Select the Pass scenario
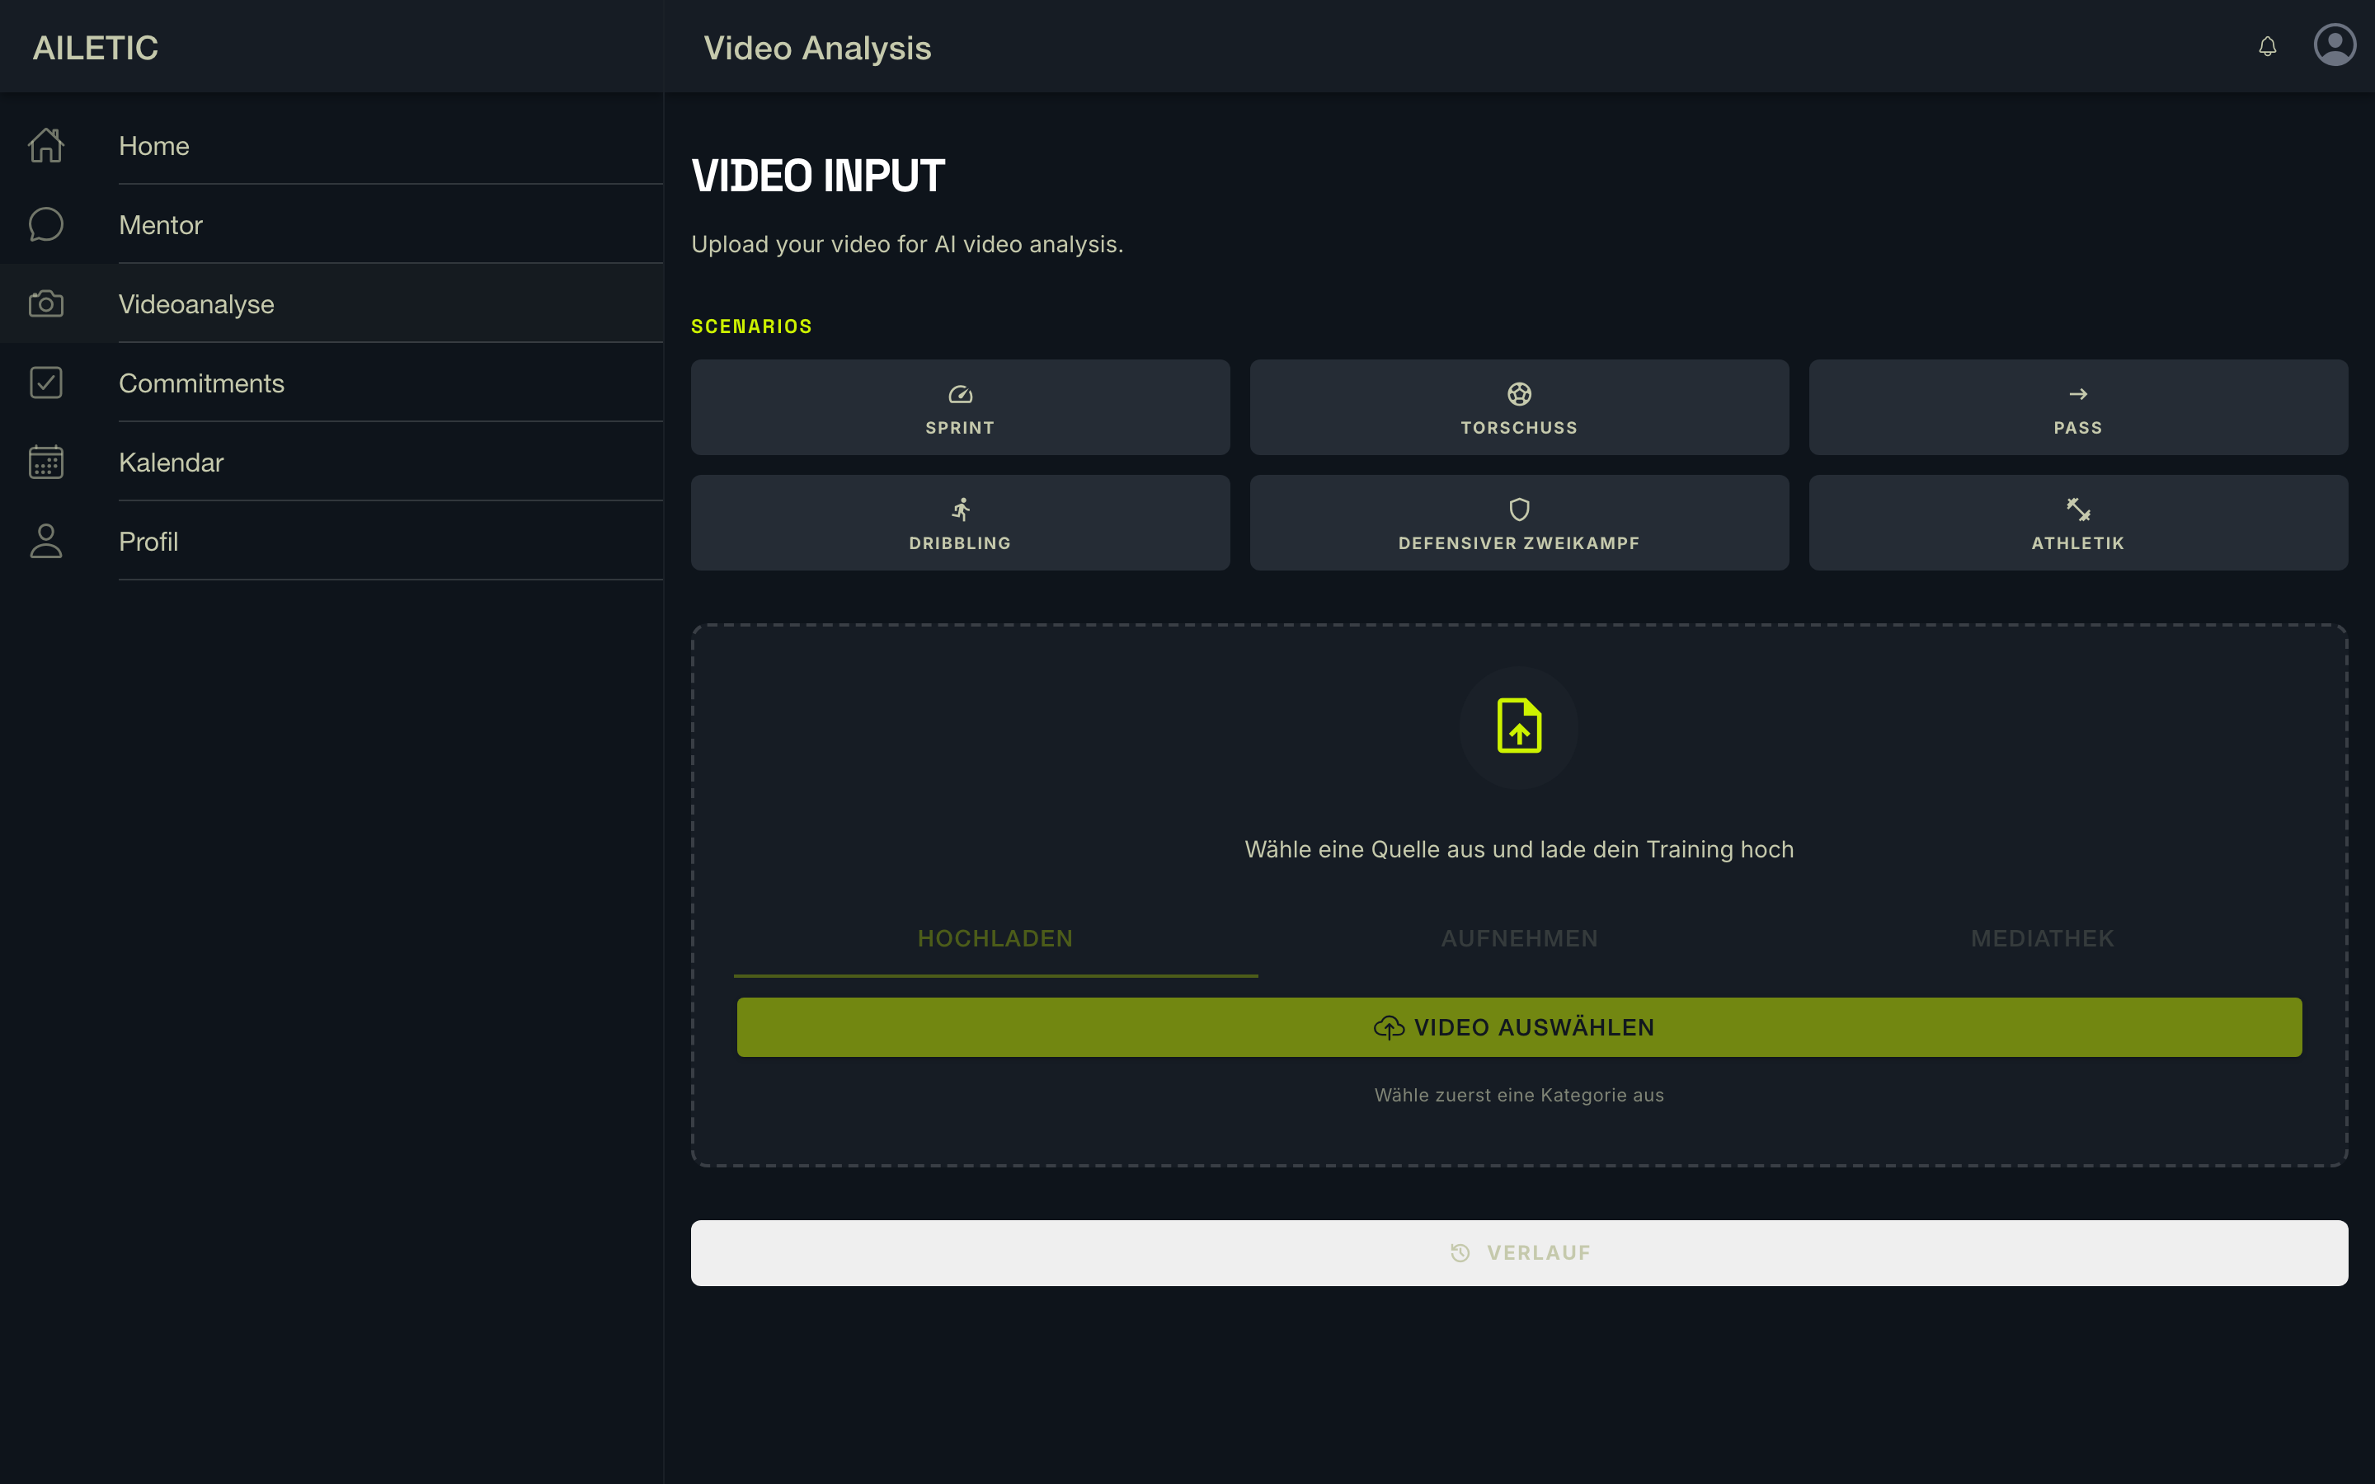 click(x=2079, y=407)
